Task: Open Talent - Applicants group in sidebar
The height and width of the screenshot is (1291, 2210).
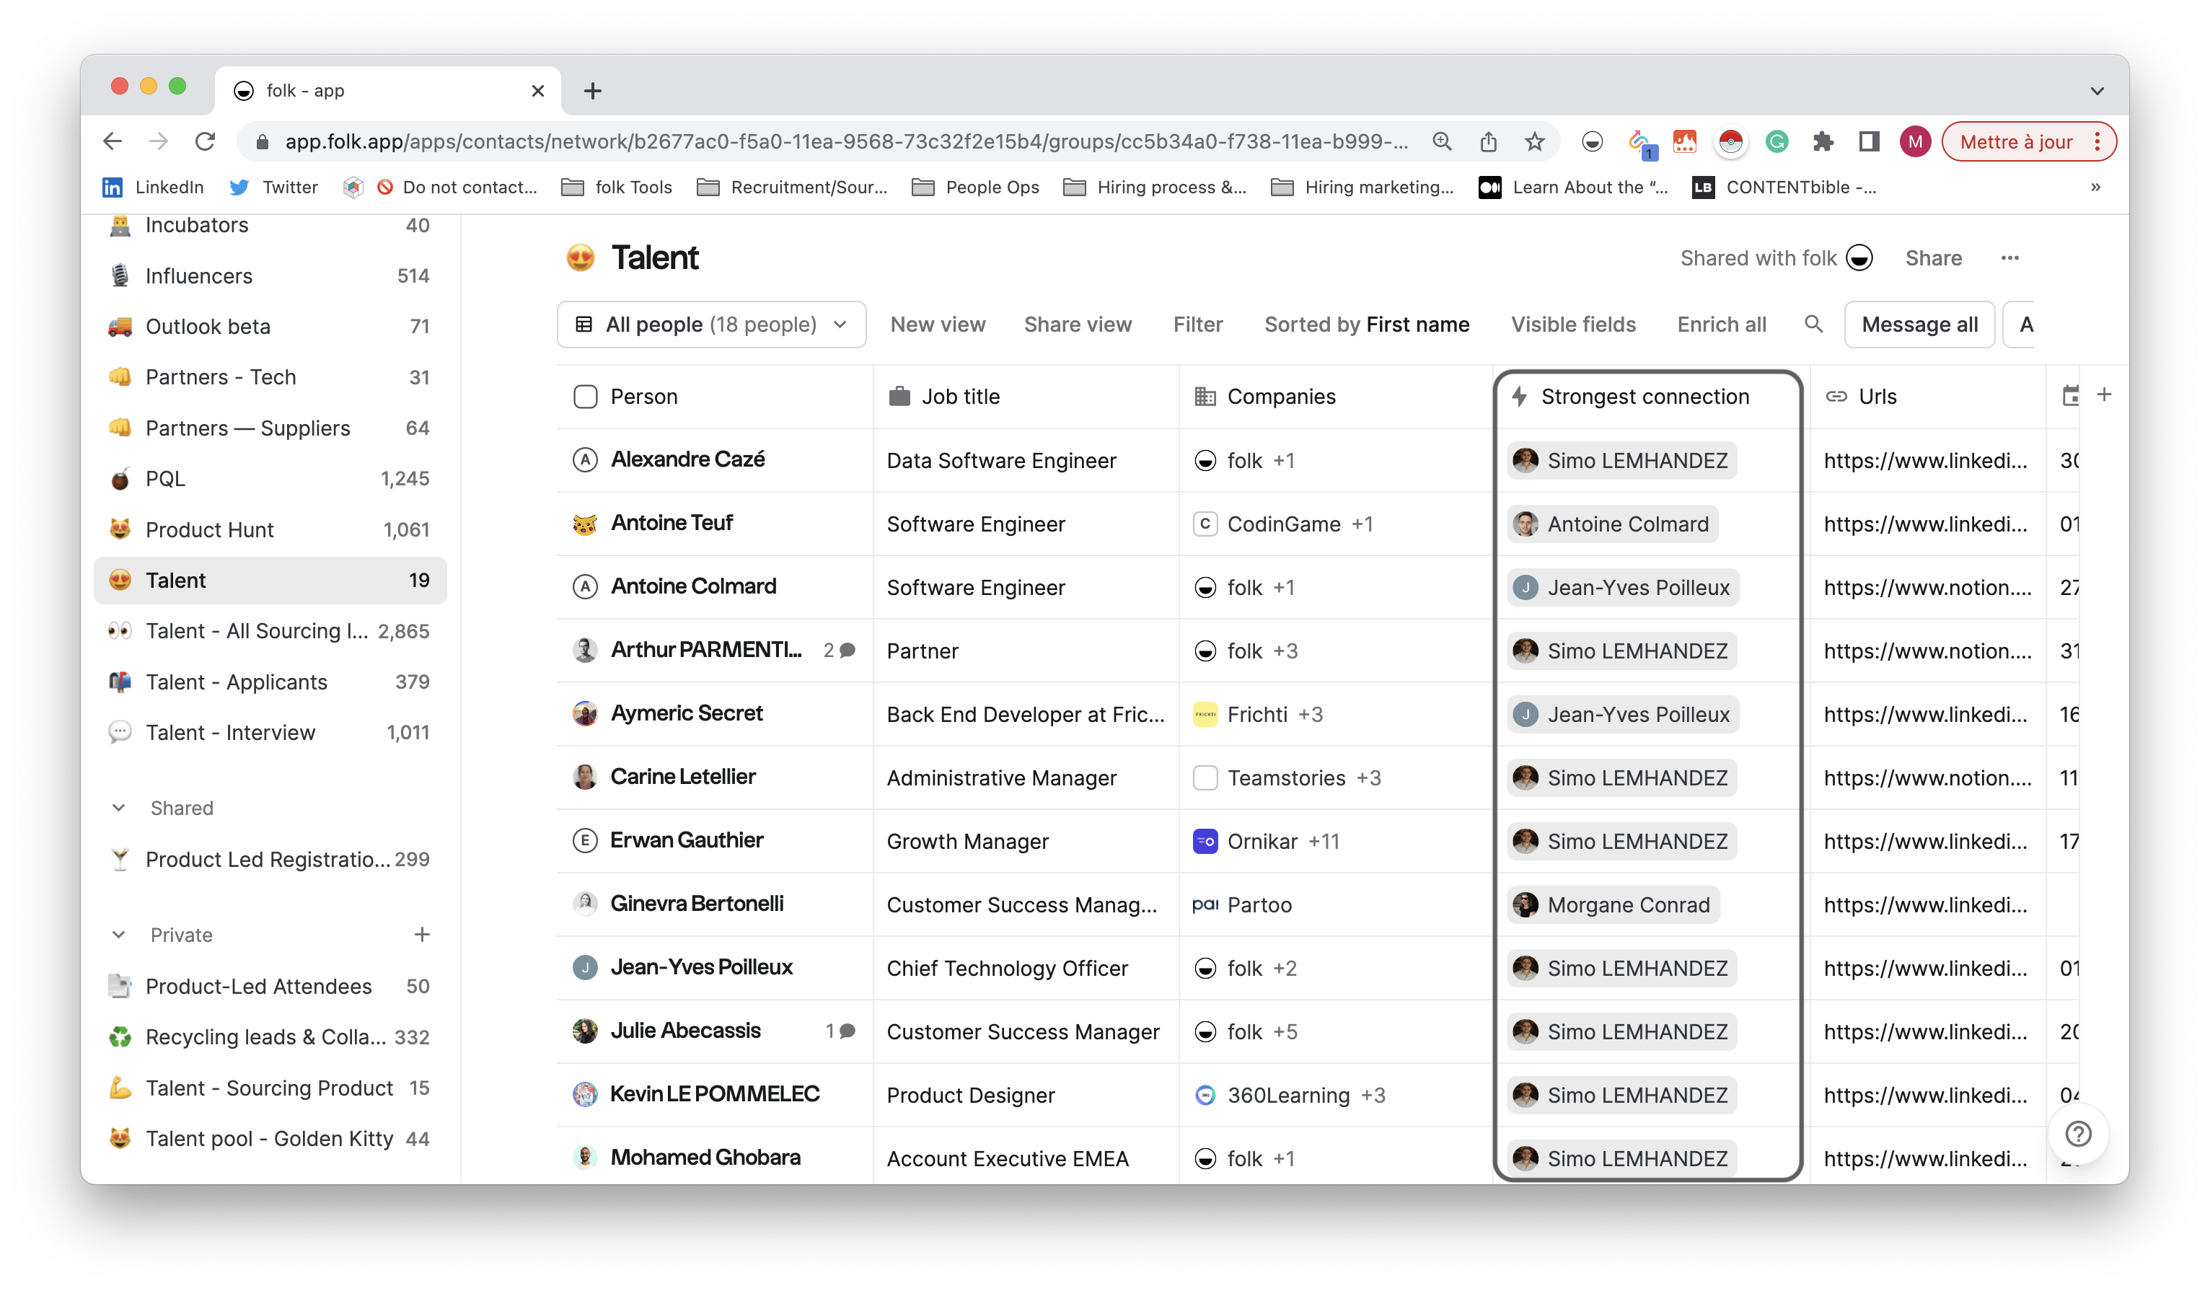Action: tap(236, 682)
